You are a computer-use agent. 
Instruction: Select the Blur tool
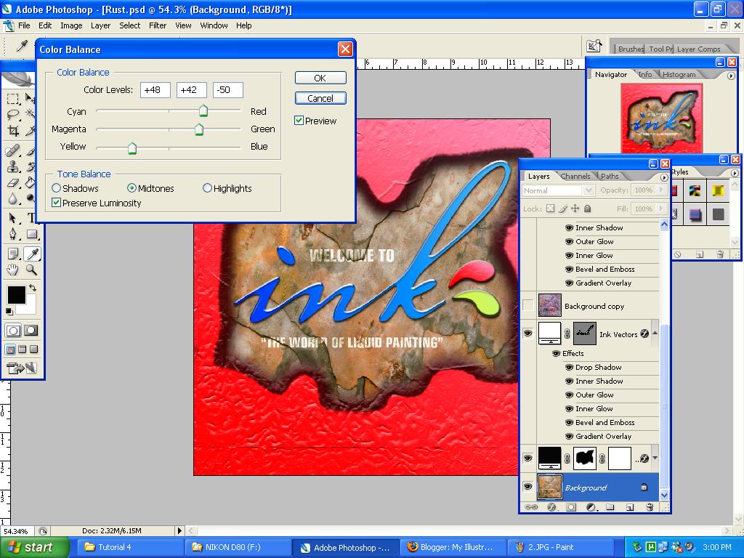click(x=13, y=198)
